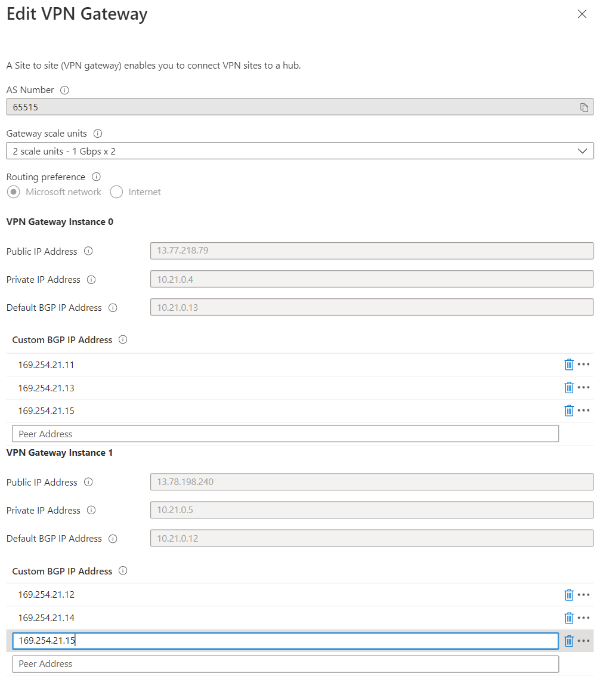Delete custom BGP address 169.254.21.12

(569, 595)
